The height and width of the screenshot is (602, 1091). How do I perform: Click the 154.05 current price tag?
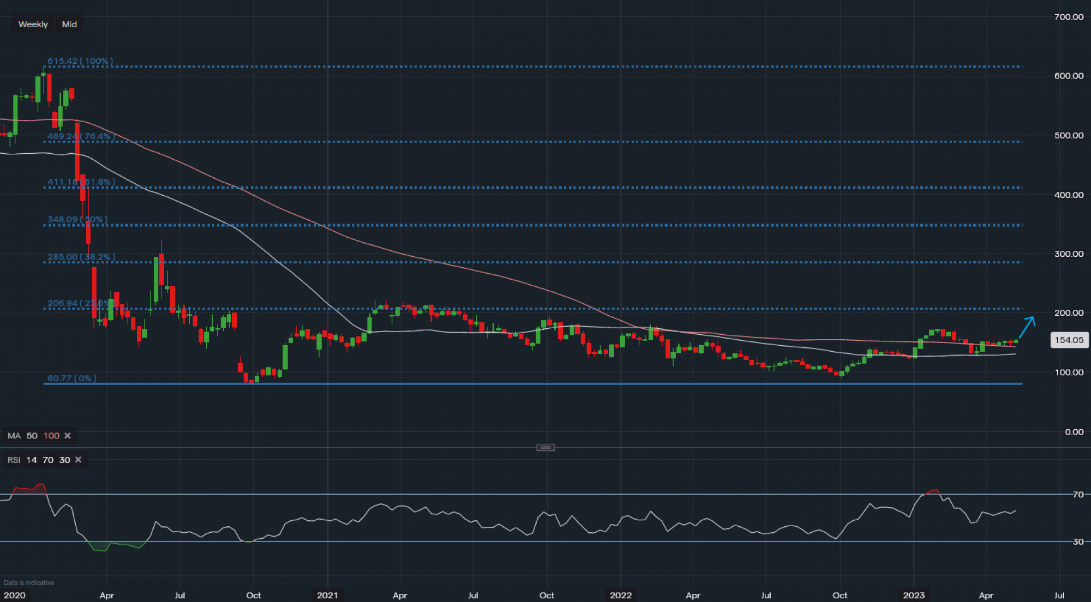pos(1069,340)
